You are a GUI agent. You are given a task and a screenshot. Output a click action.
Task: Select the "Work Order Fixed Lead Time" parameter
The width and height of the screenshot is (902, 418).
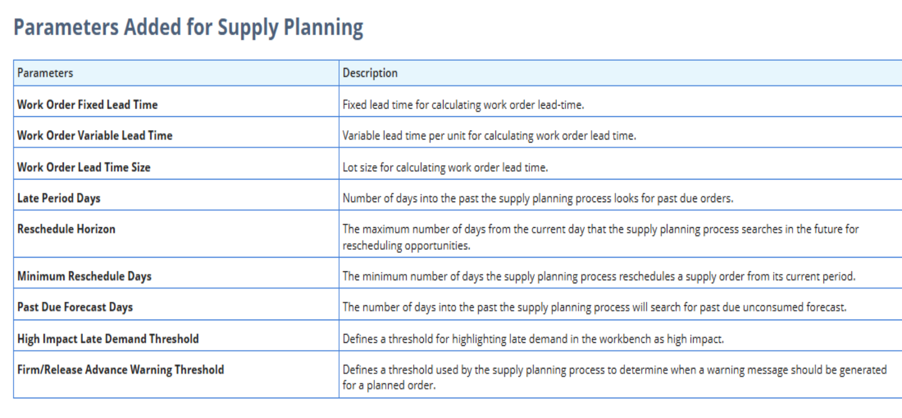point(87,104)
